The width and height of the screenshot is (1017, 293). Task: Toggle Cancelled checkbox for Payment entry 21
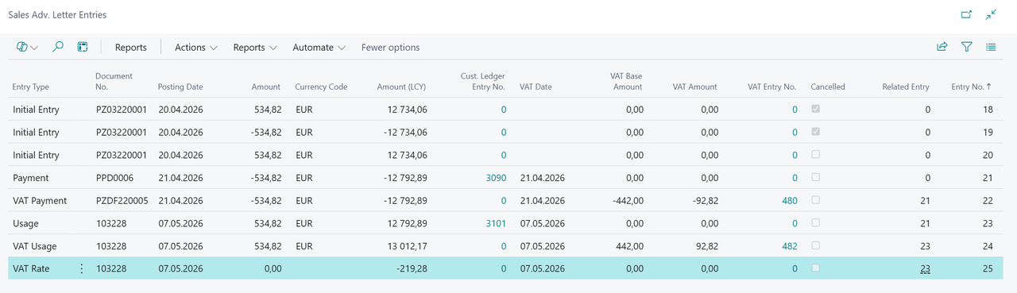pyautogui.click(x=815, y=178)
